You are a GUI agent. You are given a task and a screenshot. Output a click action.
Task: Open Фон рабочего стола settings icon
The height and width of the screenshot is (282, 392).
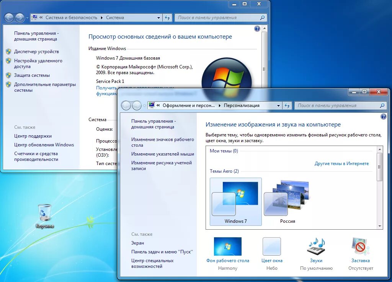pos(228,248)
